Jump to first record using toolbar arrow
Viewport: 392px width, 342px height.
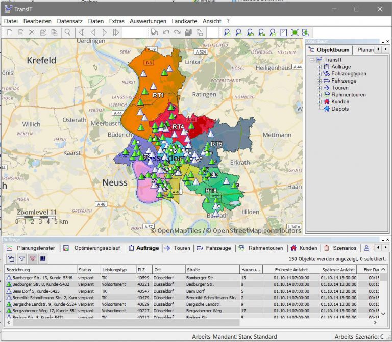tap(81, 32)
